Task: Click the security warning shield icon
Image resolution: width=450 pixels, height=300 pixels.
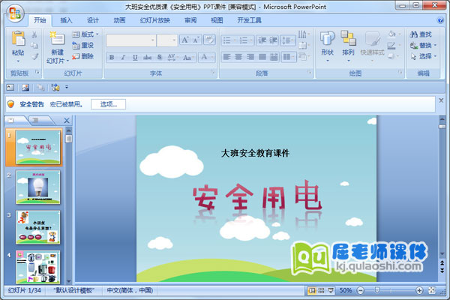Action: (x=11, y=104)
